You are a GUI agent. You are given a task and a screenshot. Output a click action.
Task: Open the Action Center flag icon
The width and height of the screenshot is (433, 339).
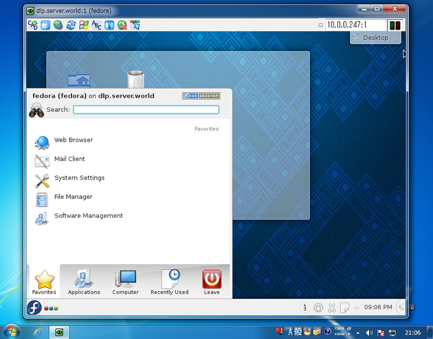pyautogui.click(x=381, y=333)
